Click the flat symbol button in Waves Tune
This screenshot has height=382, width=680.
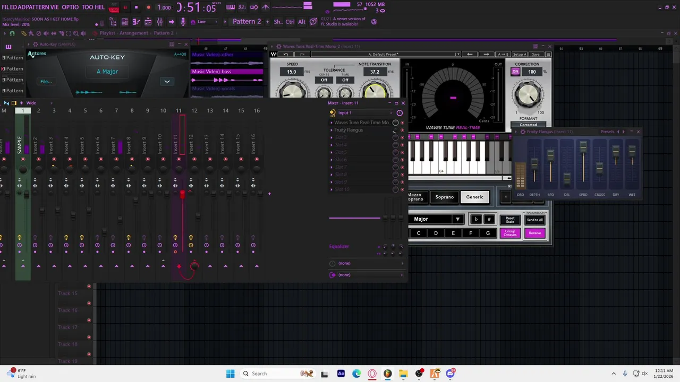(477, 219)
